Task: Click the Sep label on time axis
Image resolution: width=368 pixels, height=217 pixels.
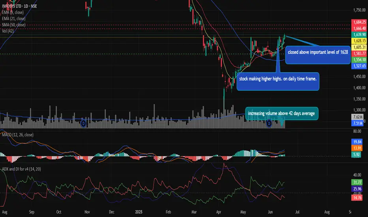Action: coord(32,212)
